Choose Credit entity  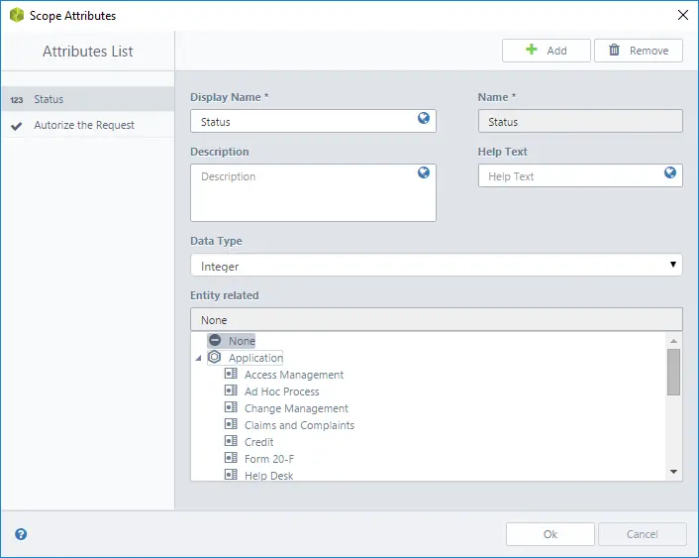pos(259,442)
